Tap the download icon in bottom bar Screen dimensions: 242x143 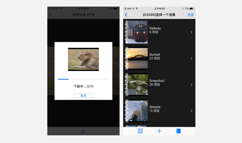(x=83, y=131)
